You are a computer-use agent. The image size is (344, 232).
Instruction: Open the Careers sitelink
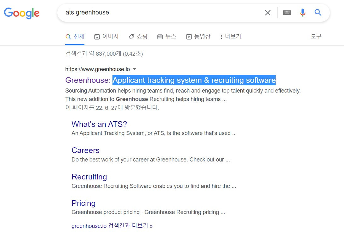85,150
